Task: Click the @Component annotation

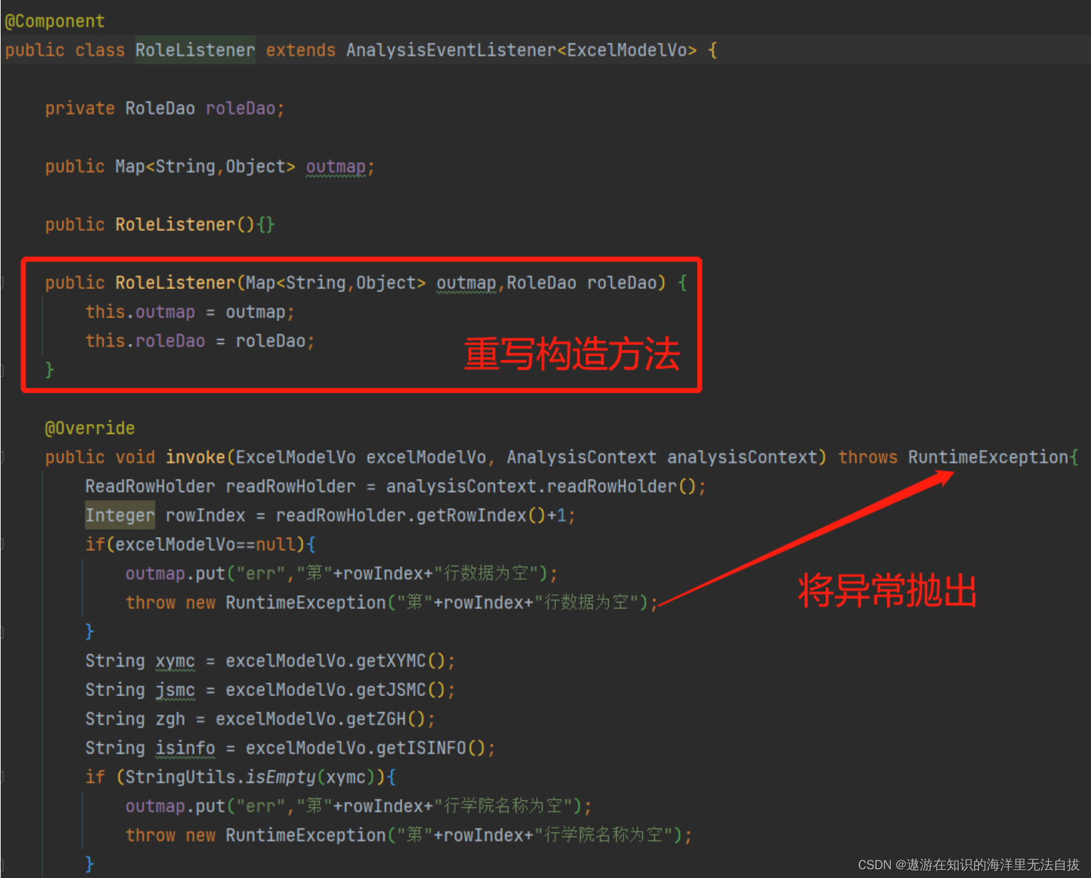Action: [x=55, y=21]
